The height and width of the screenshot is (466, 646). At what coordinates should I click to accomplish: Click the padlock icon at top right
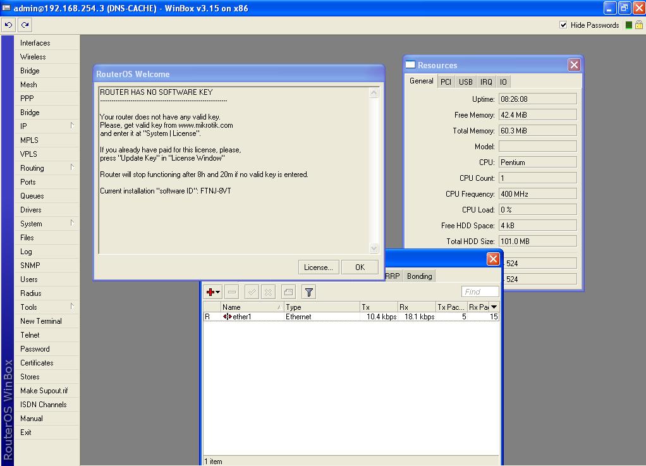point(639,25)
